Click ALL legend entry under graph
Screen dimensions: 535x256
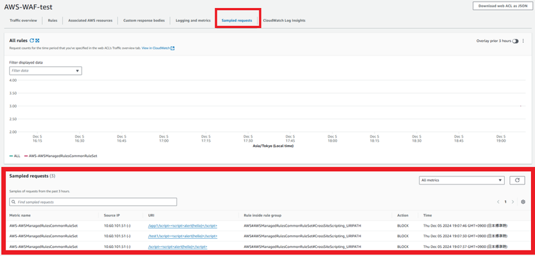[x=15, y=156]
